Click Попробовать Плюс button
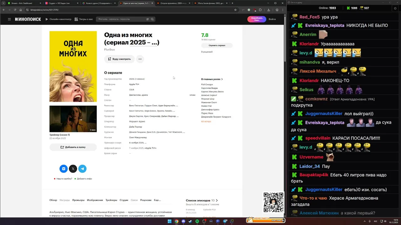 257,19
